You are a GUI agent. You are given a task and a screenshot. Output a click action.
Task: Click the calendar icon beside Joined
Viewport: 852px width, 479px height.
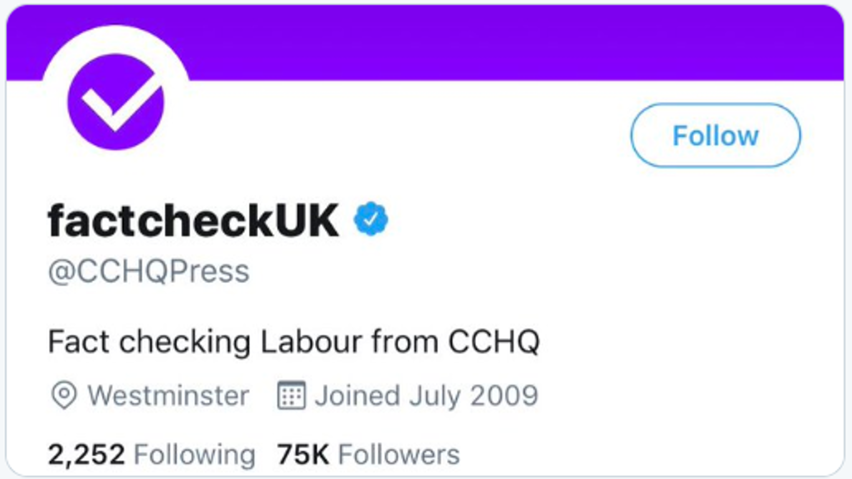291,395
